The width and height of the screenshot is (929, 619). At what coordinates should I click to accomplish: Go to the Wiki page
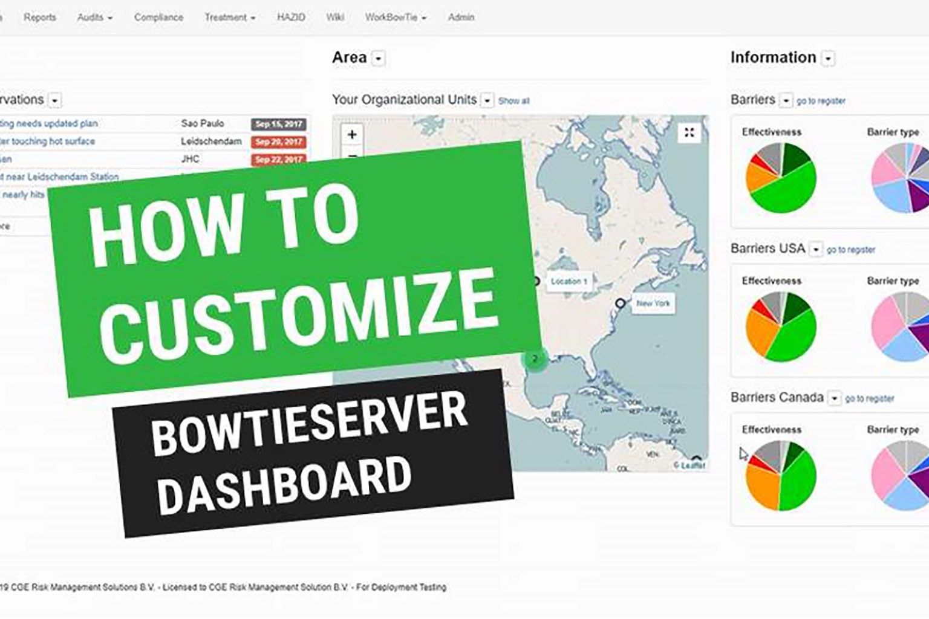click(335, 18)
